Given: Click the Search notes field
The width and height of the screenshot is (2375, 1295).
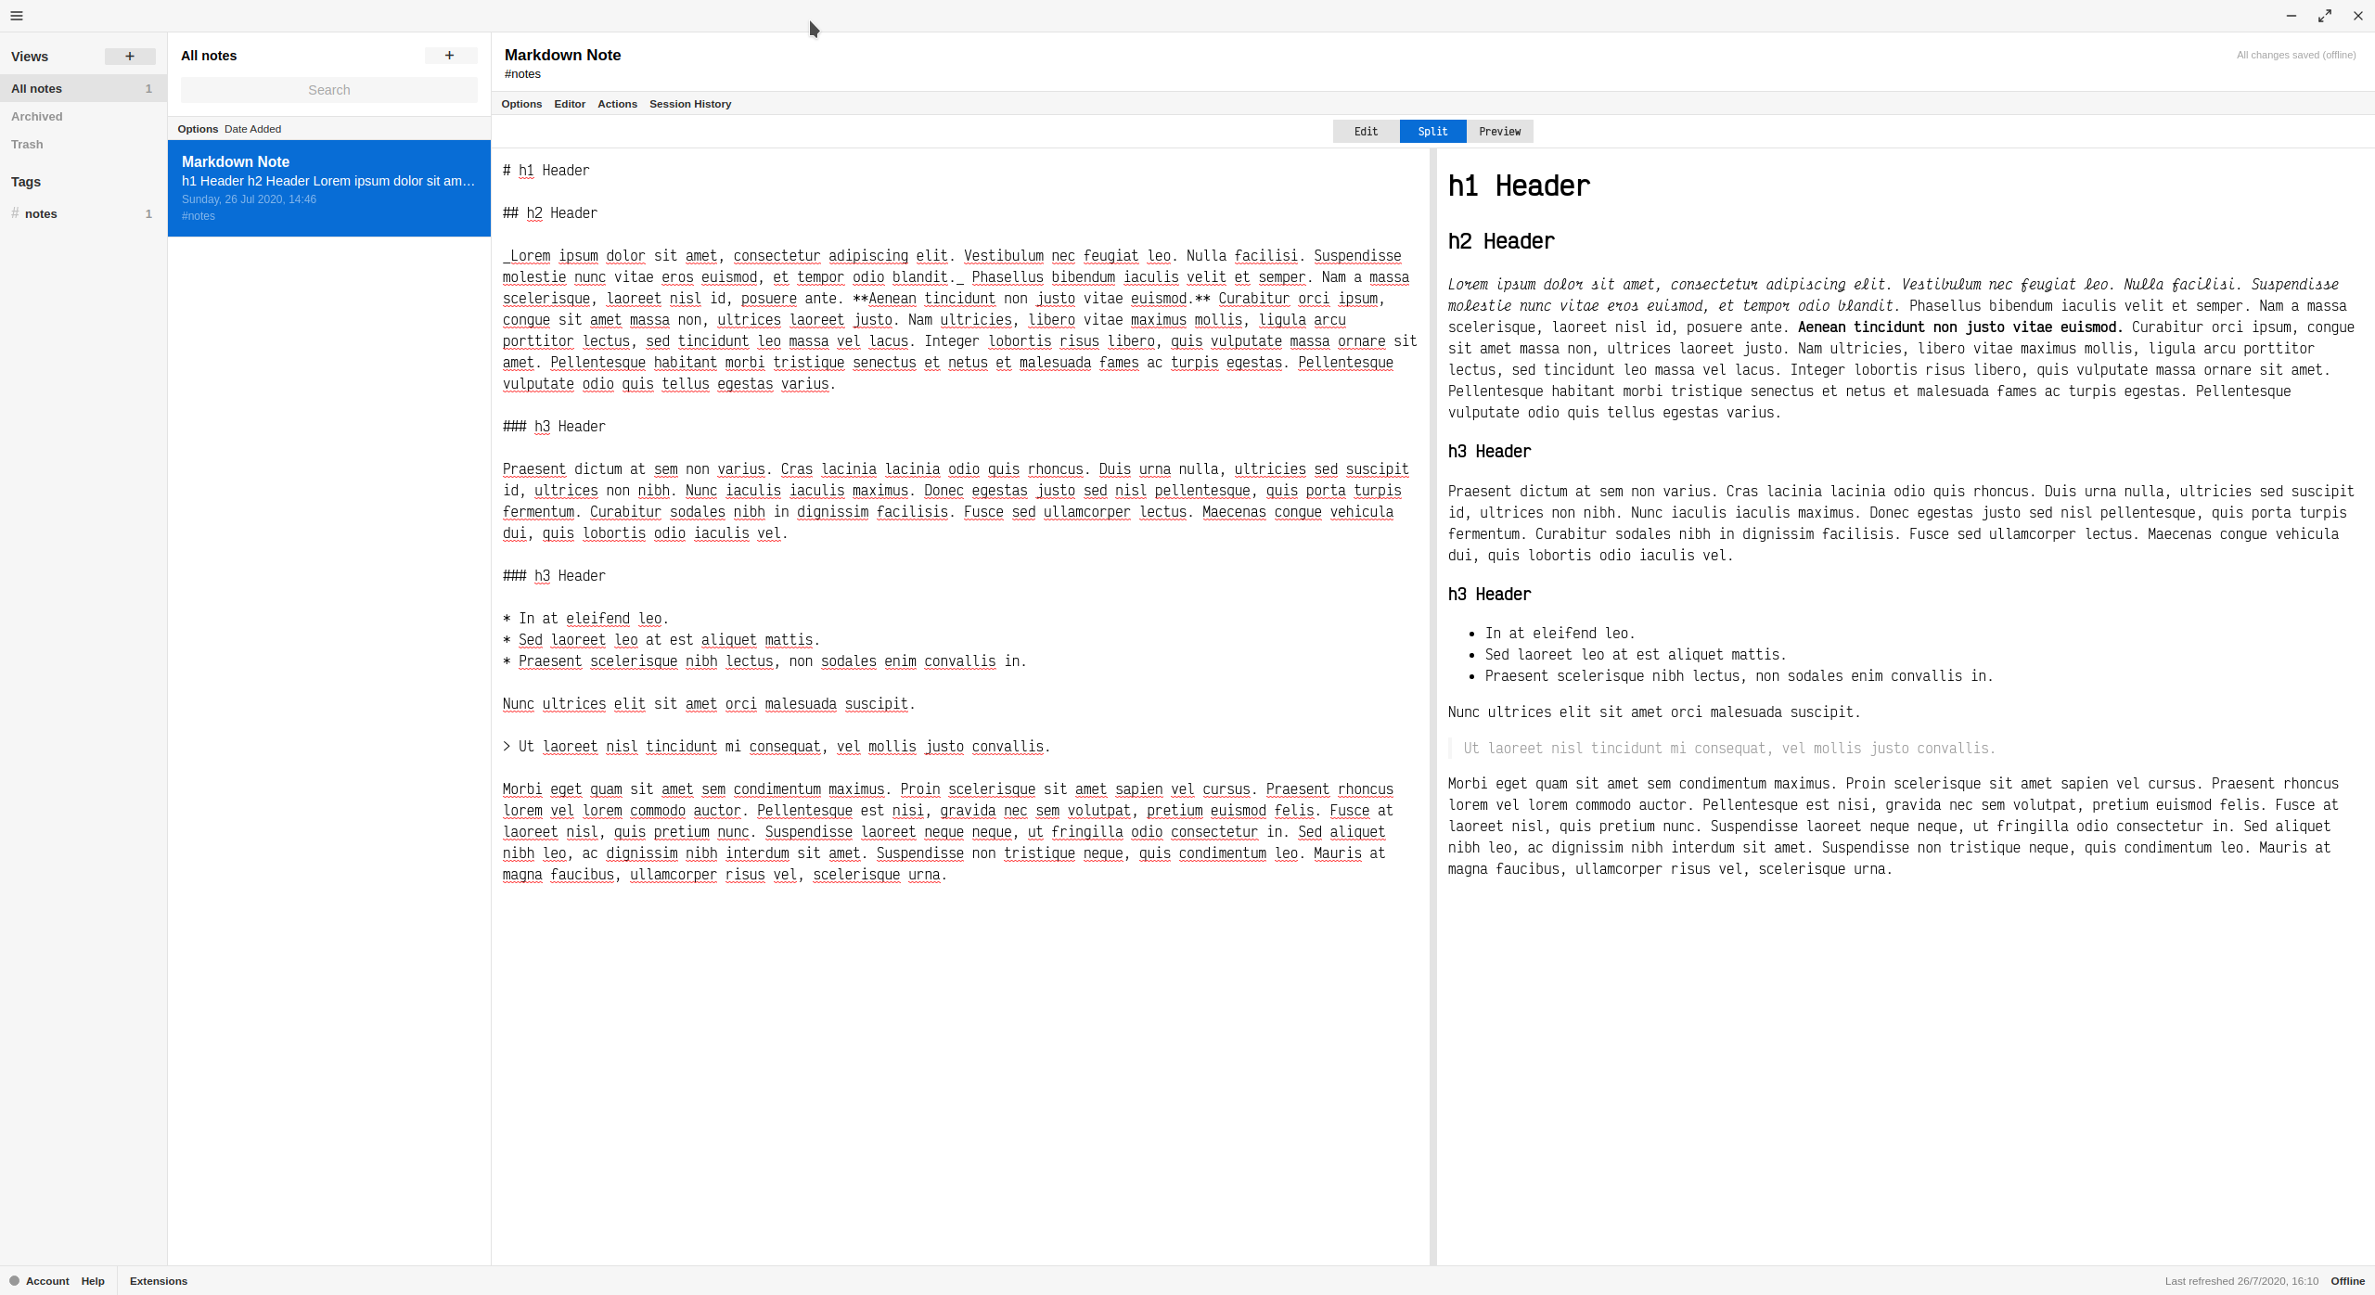Looking at the screenshot, I should 329,90.
